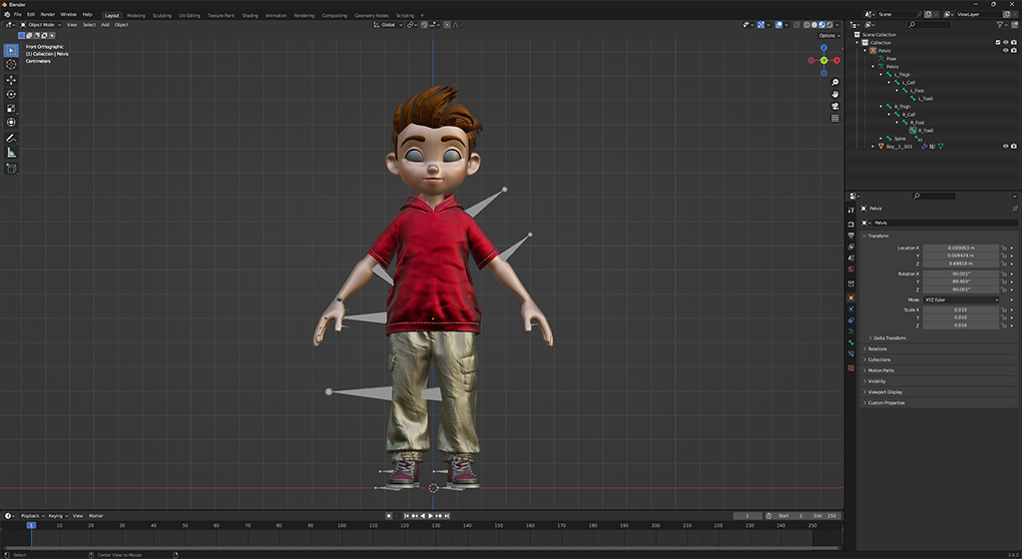This screenshot has width=1022, height=559.
Task: Open the View Layer properties tab
Action: point(851,247)
